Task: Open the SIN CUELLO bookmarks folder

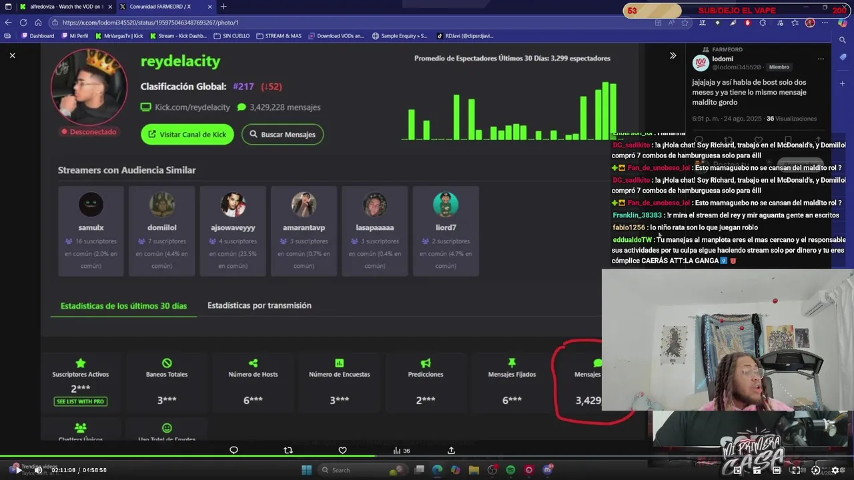Action: 232,36
